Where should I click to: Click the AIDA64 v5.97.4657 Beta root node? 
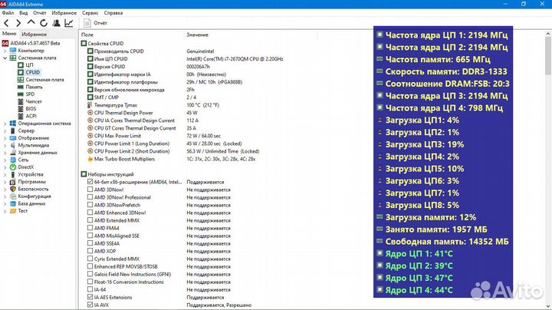tap(34, 43)
